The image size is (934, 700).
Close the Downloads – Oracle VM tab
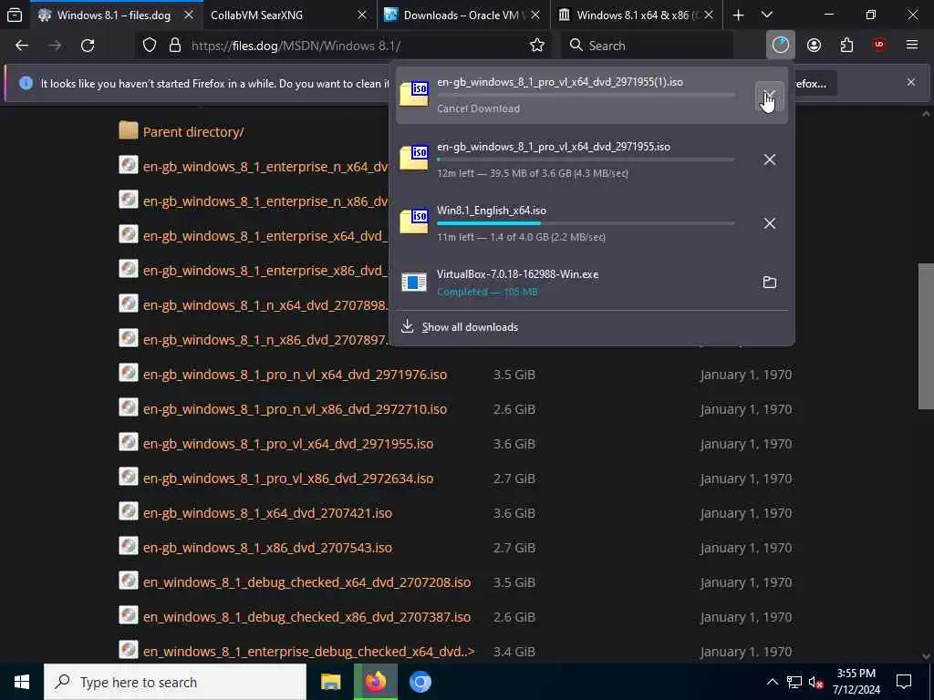click(534, 15)
